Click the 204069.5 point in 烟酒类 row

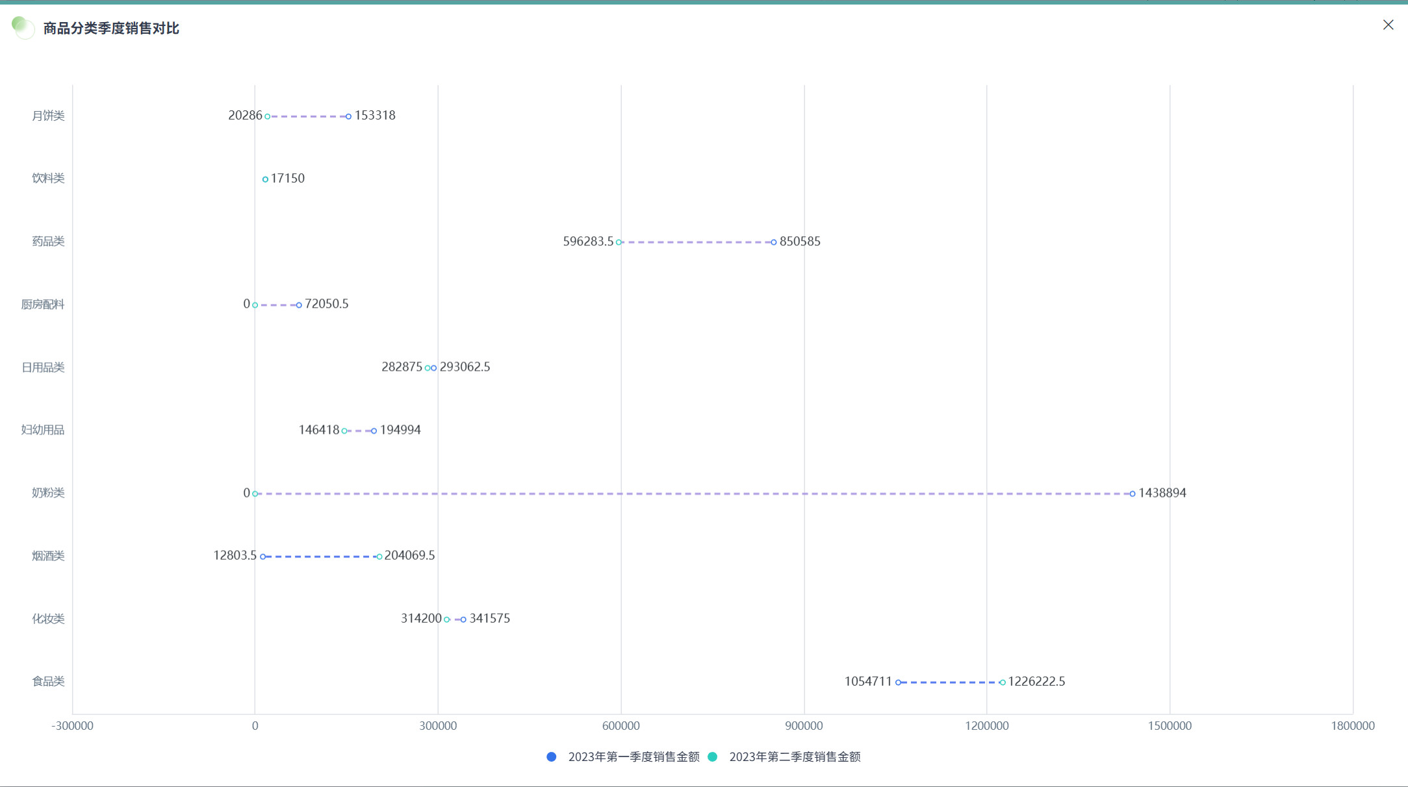click(379, 556)
